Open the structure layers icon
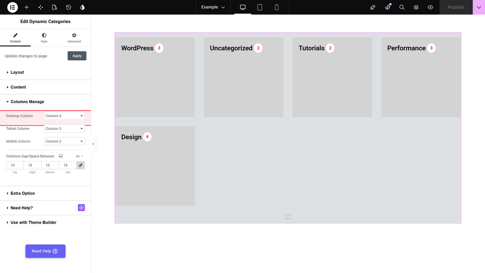Viewport: 485px width, 273px height. (416, 7)
